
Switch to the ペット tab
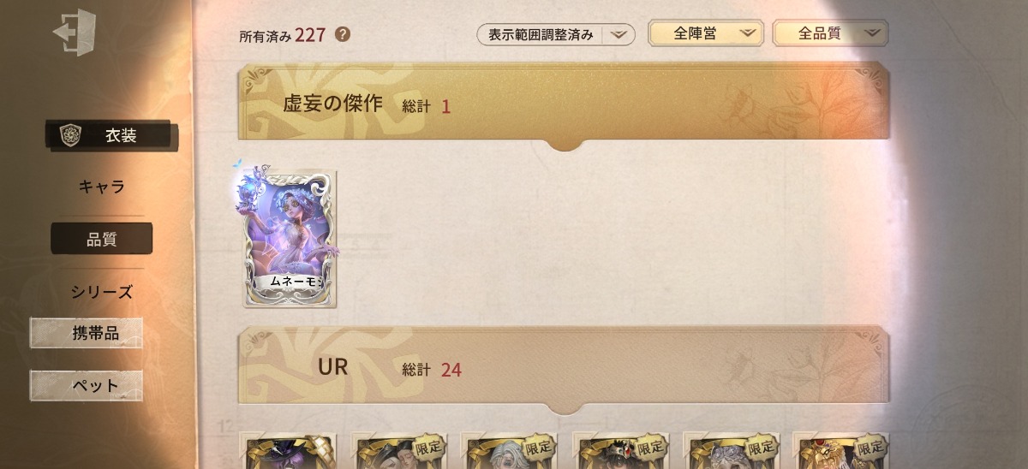tap(87, 385)
